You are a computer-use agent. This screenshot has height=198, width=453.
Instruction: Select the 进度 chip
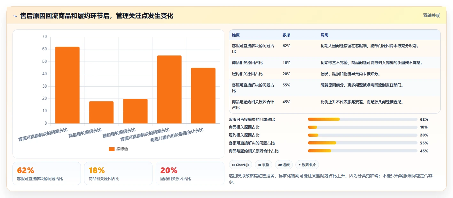pyautogui.click(x=284, y=165)
